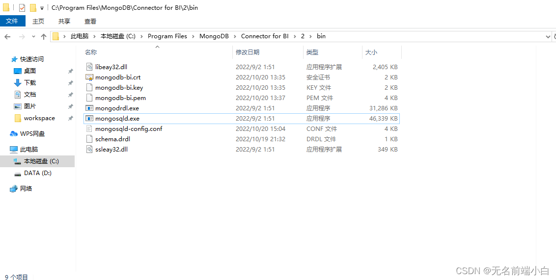556x280 pixels.
Task: Go to Connector for BI in breadcrumb
Action: pyautogui.click(x=265, y=36)
